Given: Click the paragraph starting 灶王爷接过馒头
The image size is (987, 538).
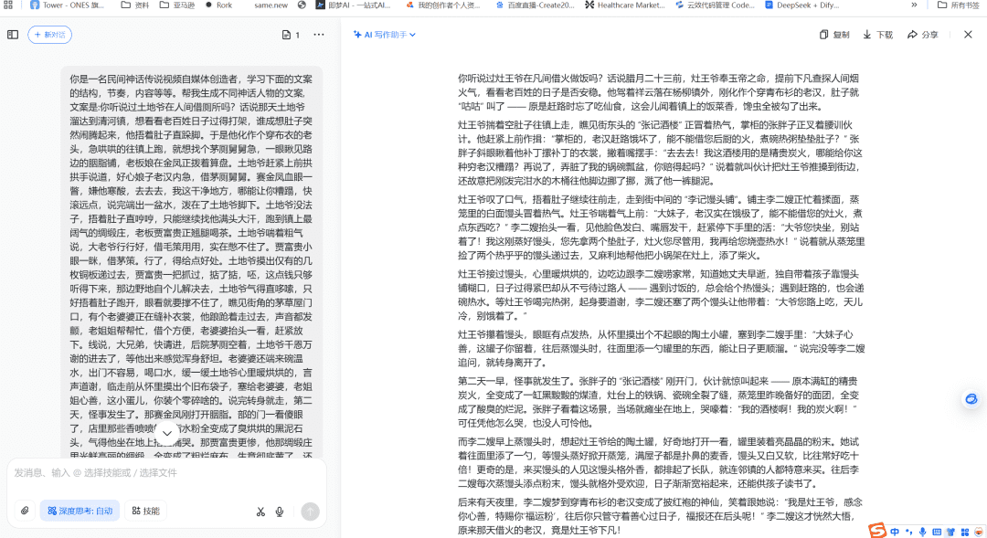Looking at the screenshot, I should coord(661,294).
